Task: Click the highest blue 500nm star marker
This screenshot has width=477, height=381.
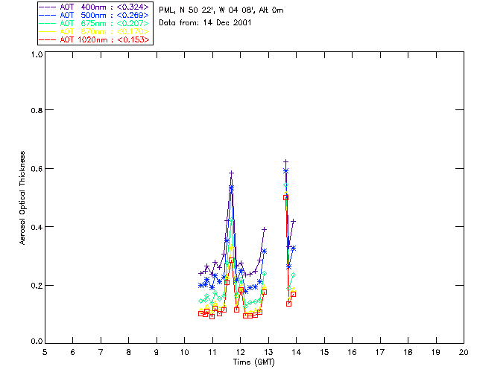Action: click(285, 171)
